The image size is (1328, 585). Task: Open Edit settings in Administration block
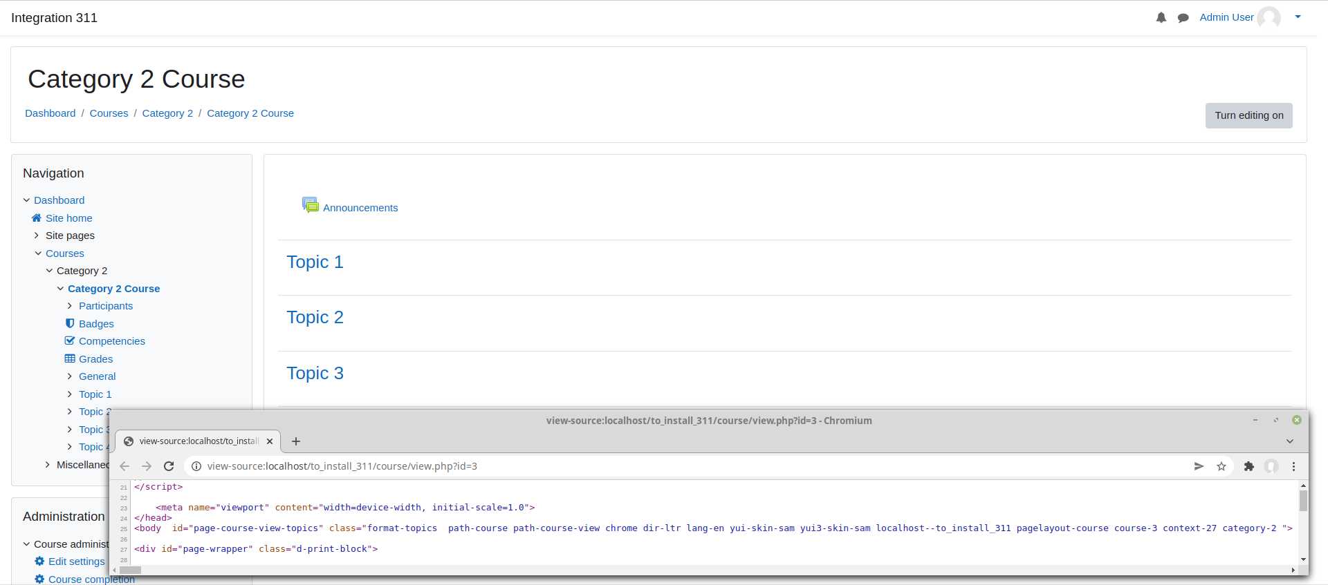(77, 562)
